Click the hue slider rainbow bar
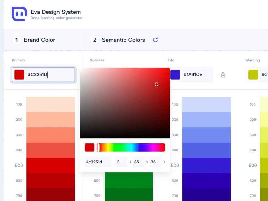Screen dimensions: 268x201 (x=131, y=148)
